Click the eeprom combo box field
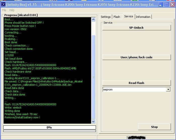Viewport: 176px width, 140px height. click(136, 89)
